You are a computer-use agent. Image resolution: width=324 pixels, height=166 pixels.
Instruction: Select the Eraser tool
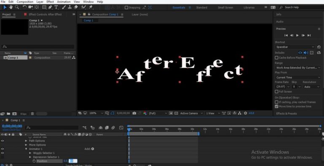click(x=76, y=7)
